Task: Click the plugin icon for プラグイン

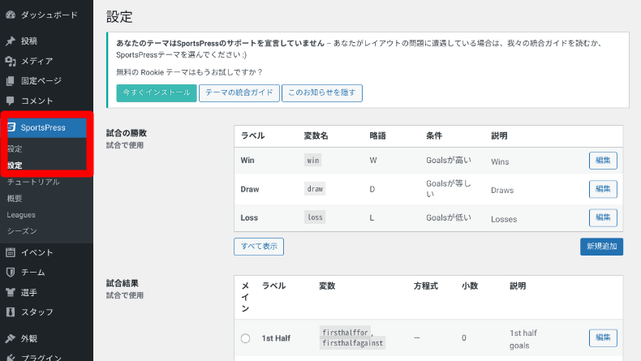Action: (x=11, y=358)
